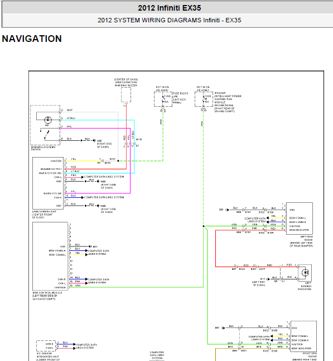Viewport: 333px width, 361px height.
Task: Click the green splice dot left of left side radar
Action: click(x=204, y=226)
